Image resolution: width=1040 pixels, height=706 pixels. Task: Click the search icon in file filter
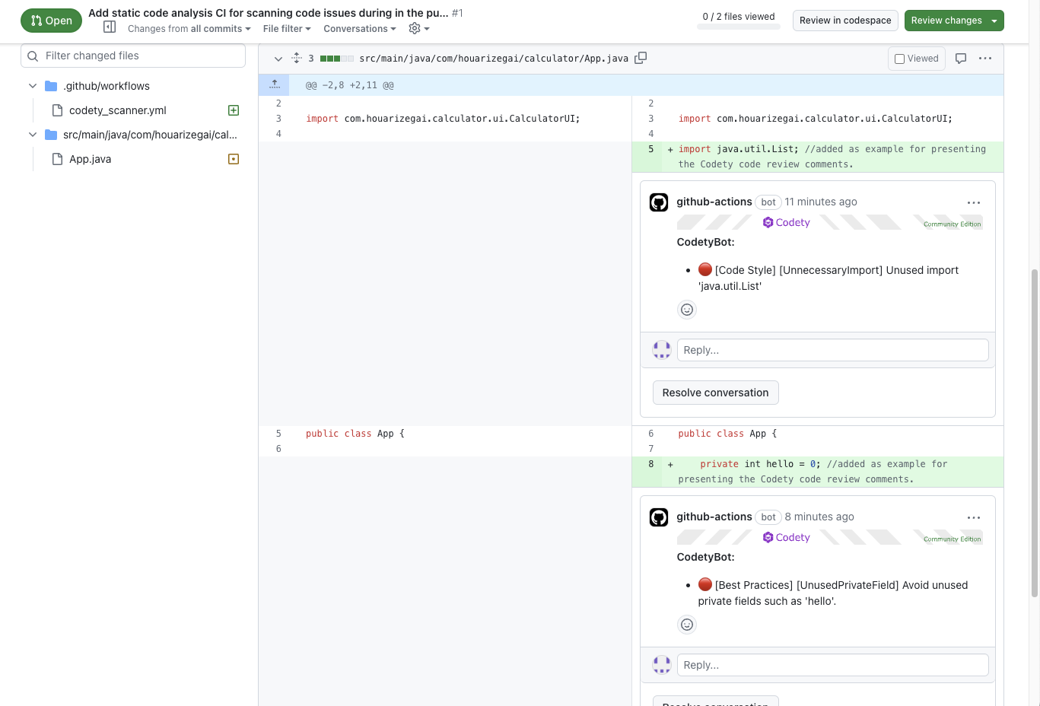[33, 56]
